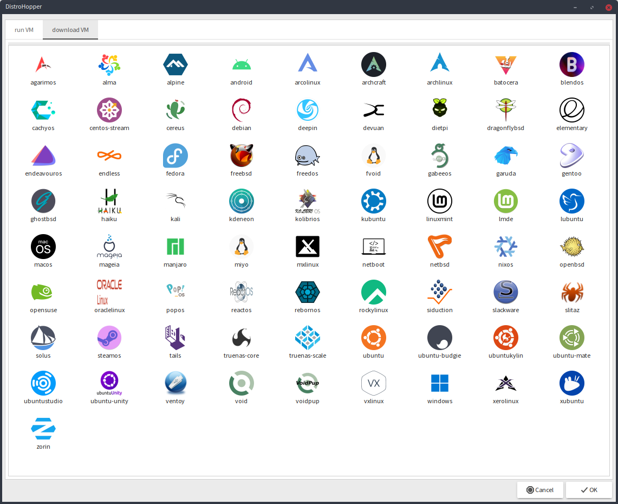The image size is (618, 504).
Task: Switch to the run VM tab
Action: click(x=24, y=30)
